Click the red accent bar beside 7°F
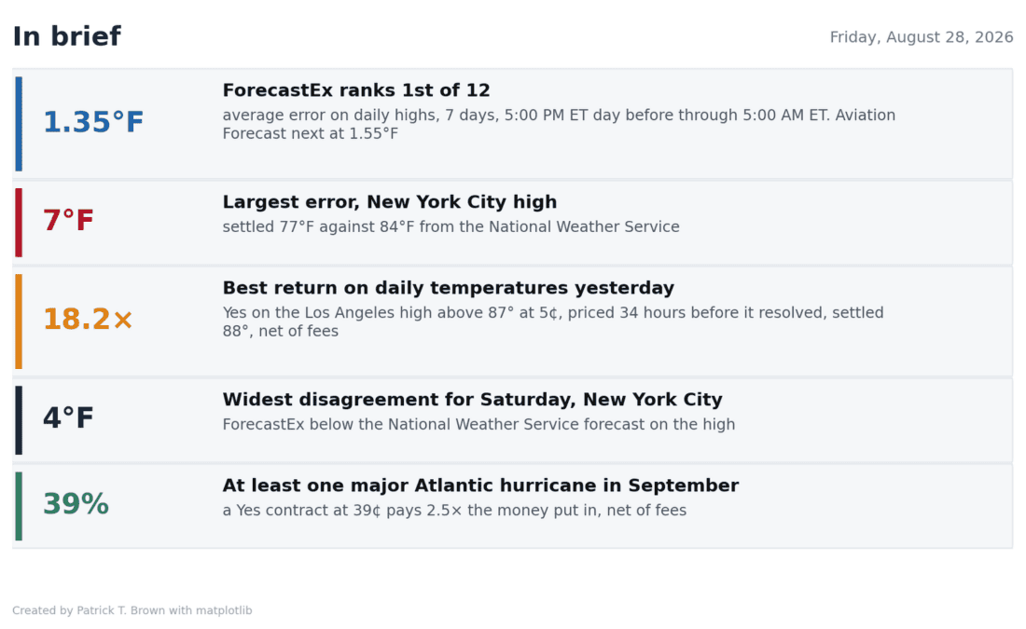Screen dimensions: 1026x629 pyautogui.click(x=19, y=223)
